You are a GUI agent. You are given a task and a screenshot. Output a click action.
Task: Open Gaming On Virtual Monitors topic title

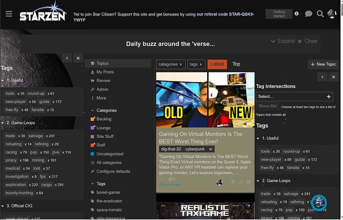tap(201, 137)
